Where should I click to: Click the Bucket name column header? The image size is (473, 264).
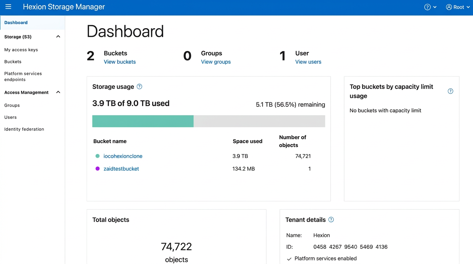110,141
